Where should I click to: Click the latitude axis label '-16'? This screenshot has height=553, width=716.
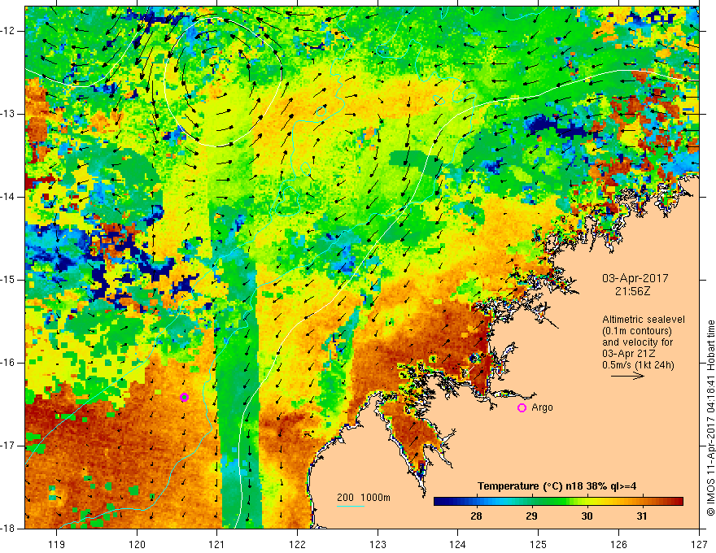(x=9, y=363)
